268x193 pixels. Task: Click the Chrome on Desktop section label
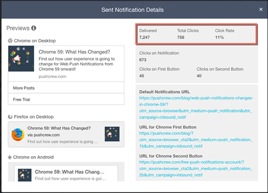35,41
